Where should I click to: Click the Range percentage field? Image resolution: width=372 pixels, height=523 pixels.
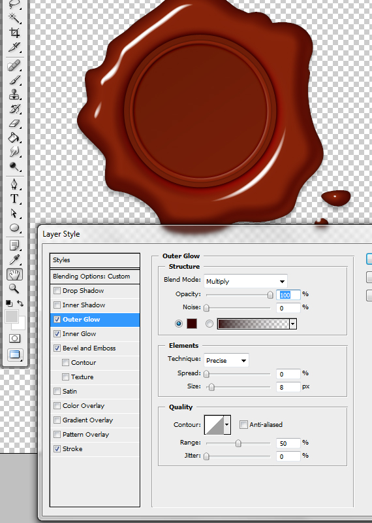(288, 443)
